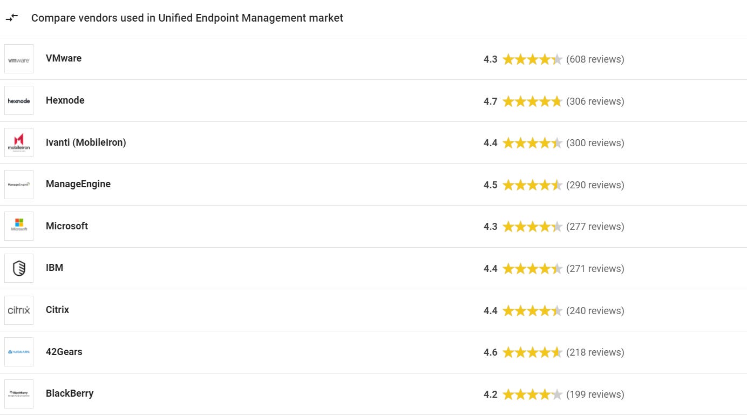
Task: Click the Citrix logo icon
Action: click(19, 310)
